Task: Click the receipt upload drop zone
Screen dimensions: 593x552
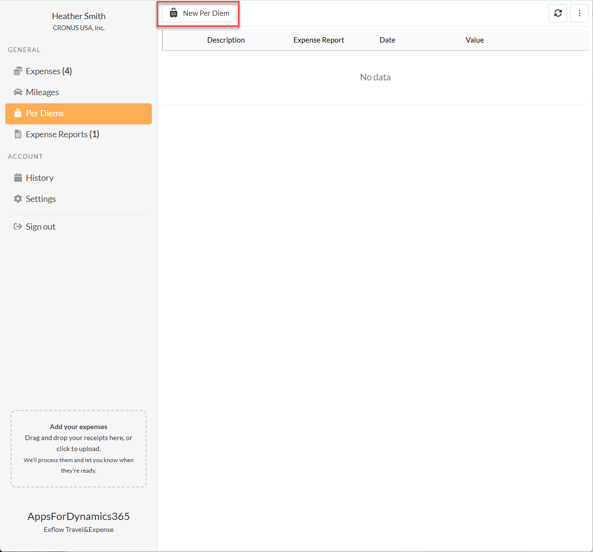Action: [x=79, y=449]
